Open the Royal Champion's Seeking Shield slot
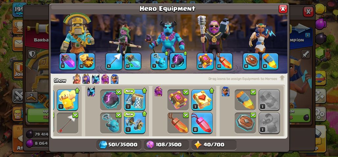This screenshot has height=157, width=338. point(251,61)
